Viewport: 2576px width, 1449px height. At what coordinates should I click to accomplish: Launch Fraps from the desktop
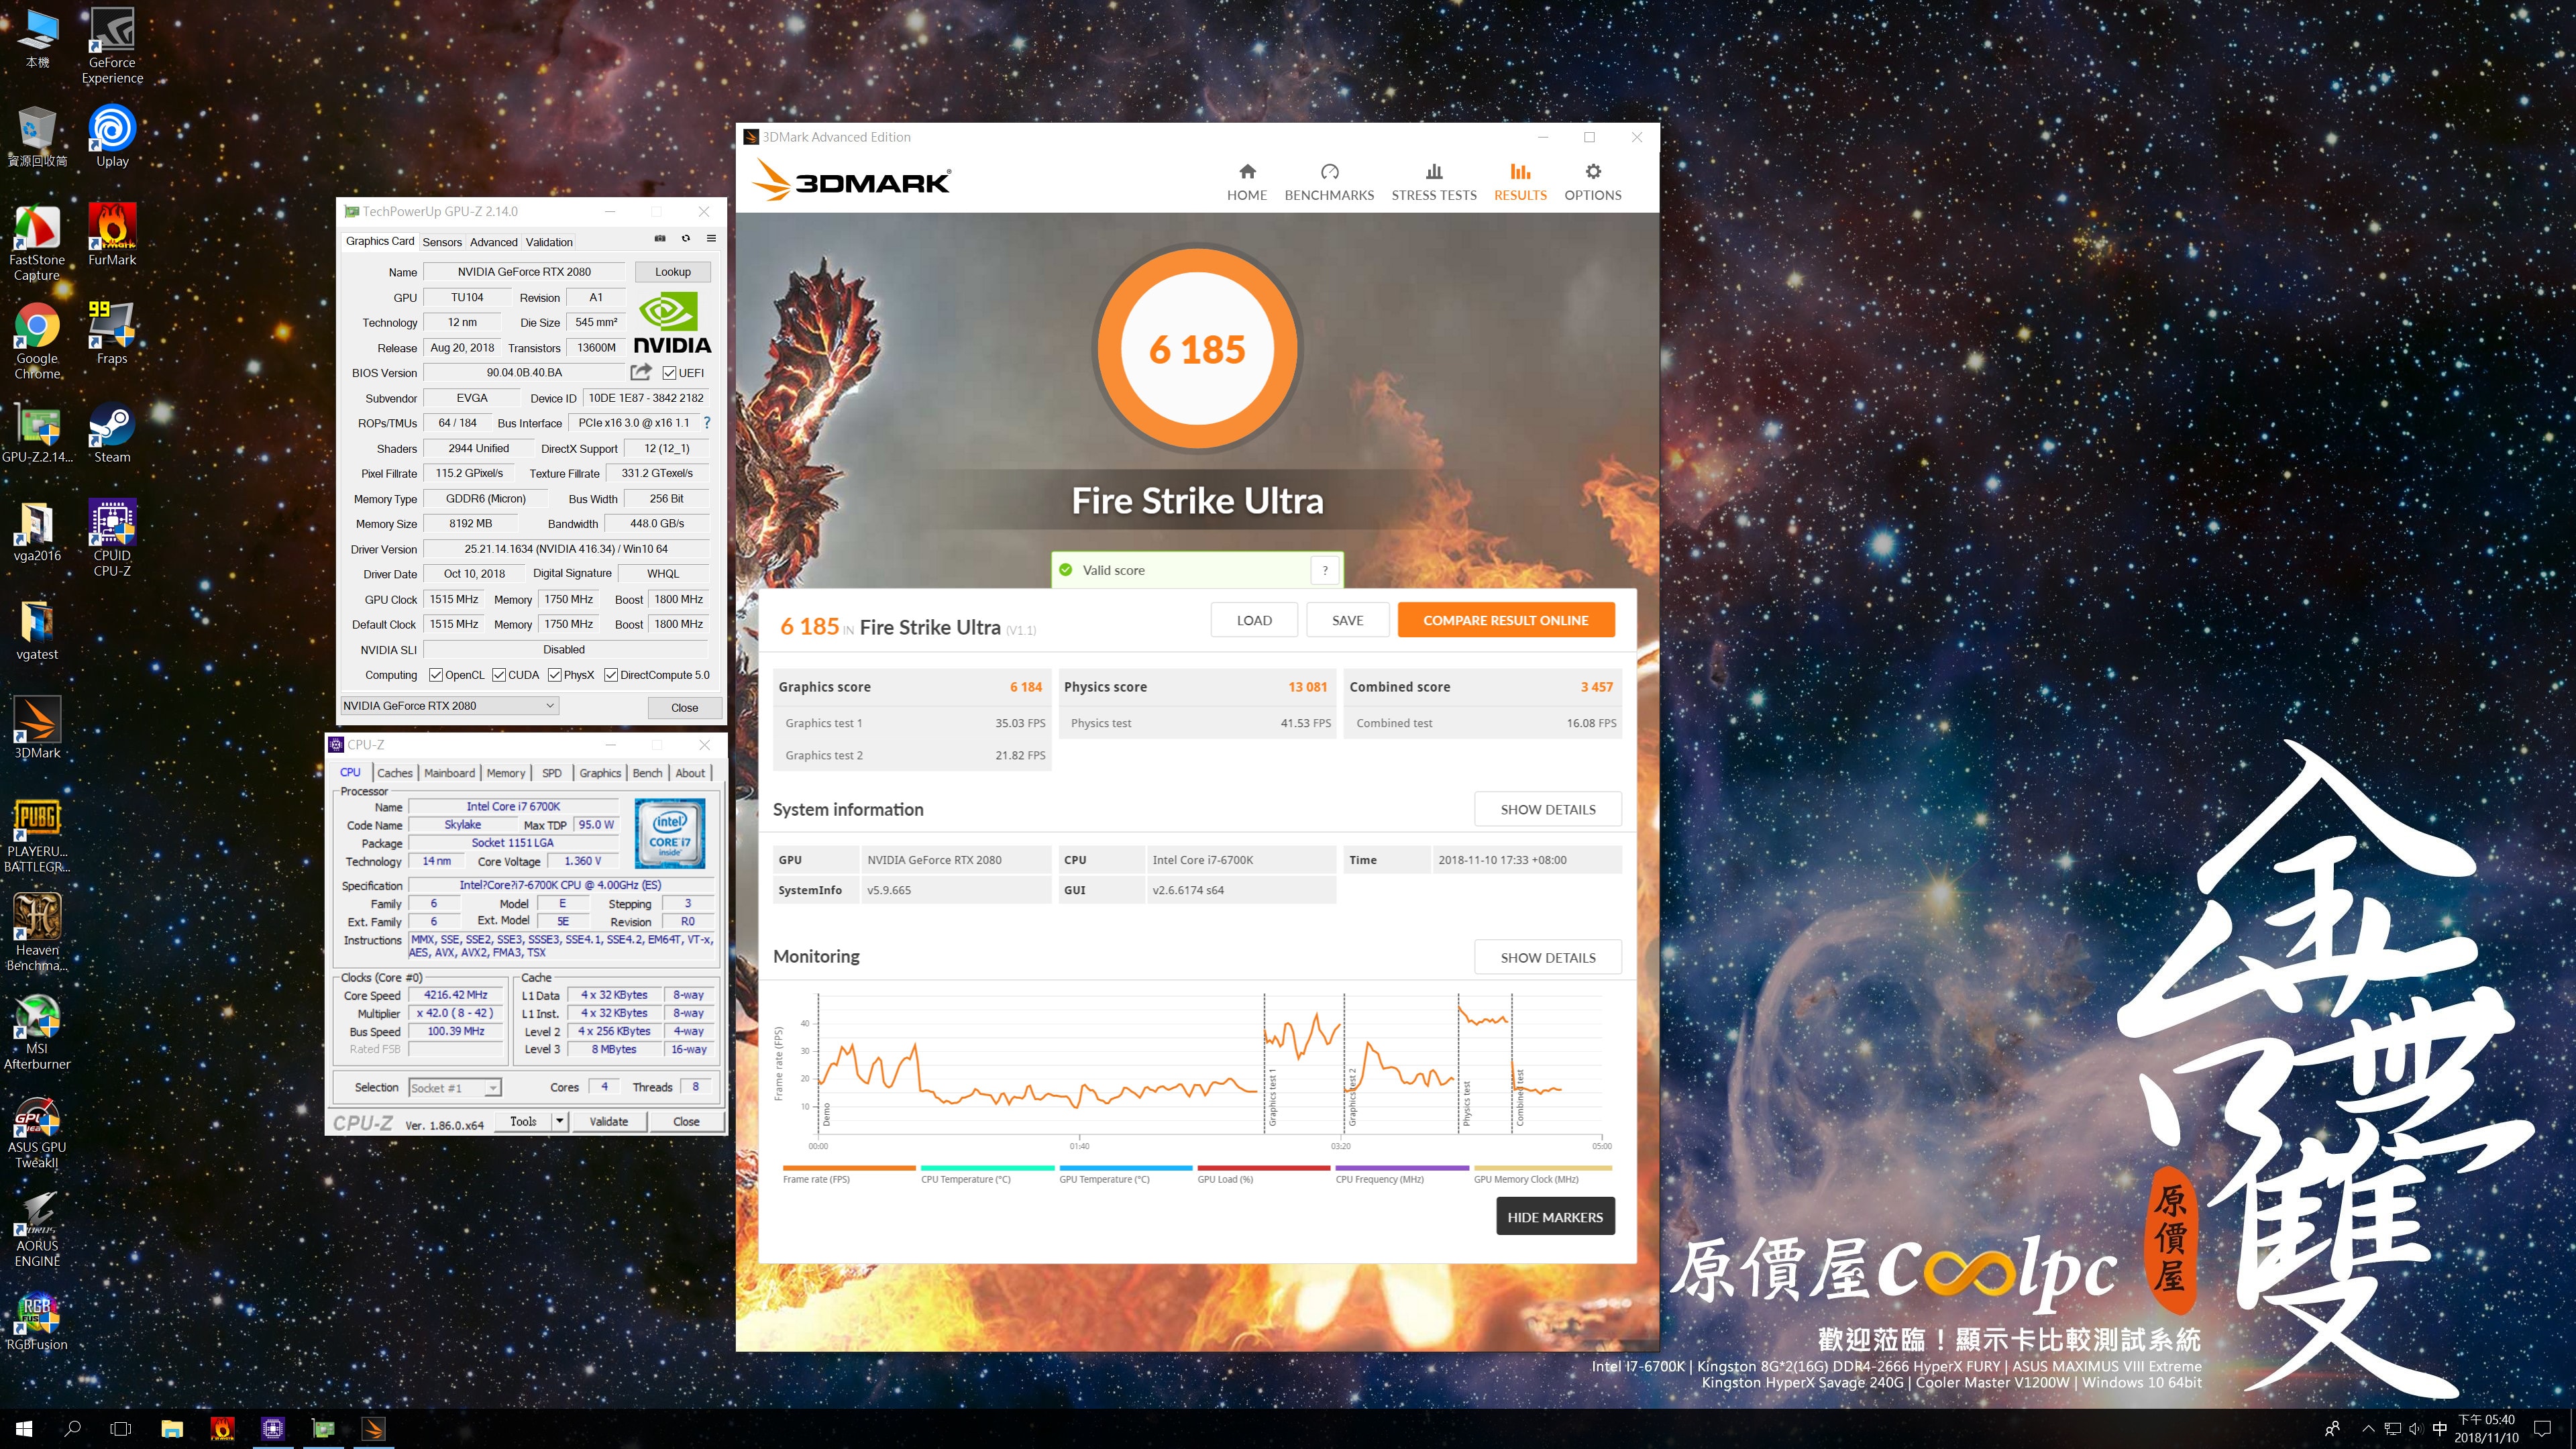[112, 333]
